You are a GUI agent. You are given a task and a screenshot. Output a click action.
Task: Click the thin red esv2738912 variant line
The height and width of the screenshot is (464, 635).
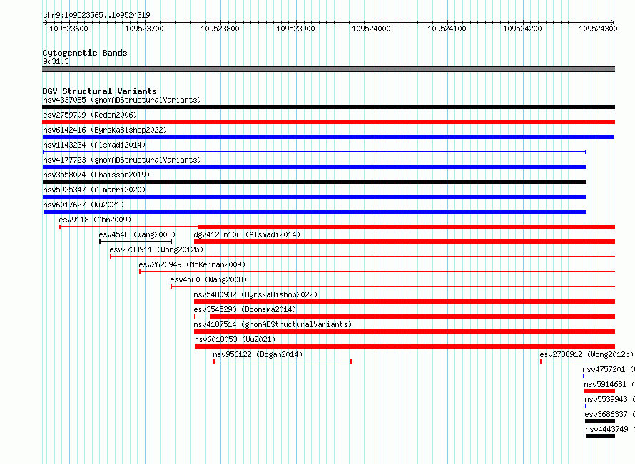pyautogui.click(x=577, y=361)
